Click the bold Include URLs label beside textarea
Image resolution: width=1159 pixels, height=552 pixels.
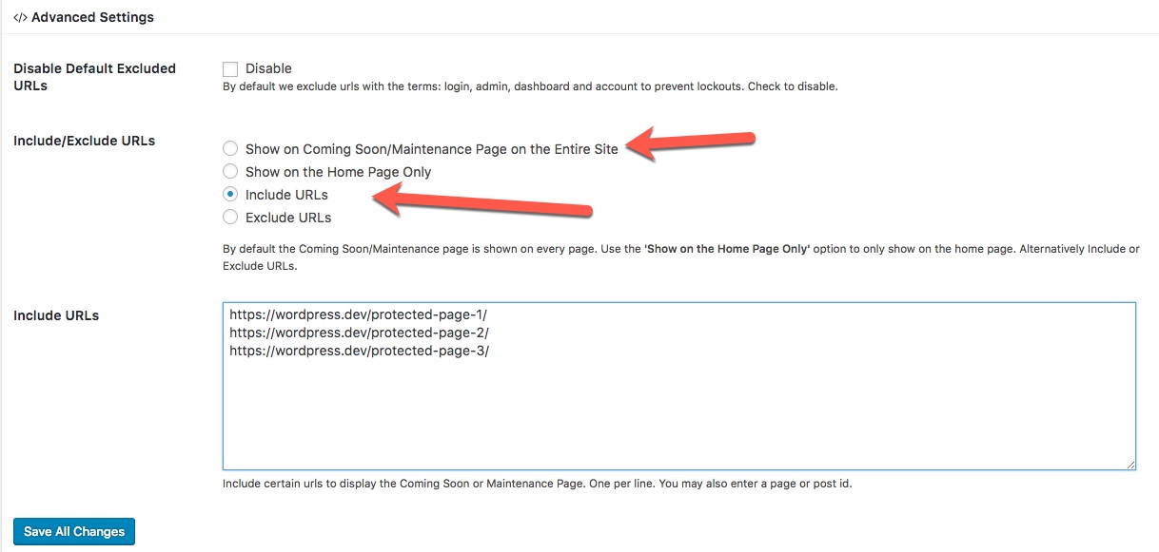click(56, 315)
